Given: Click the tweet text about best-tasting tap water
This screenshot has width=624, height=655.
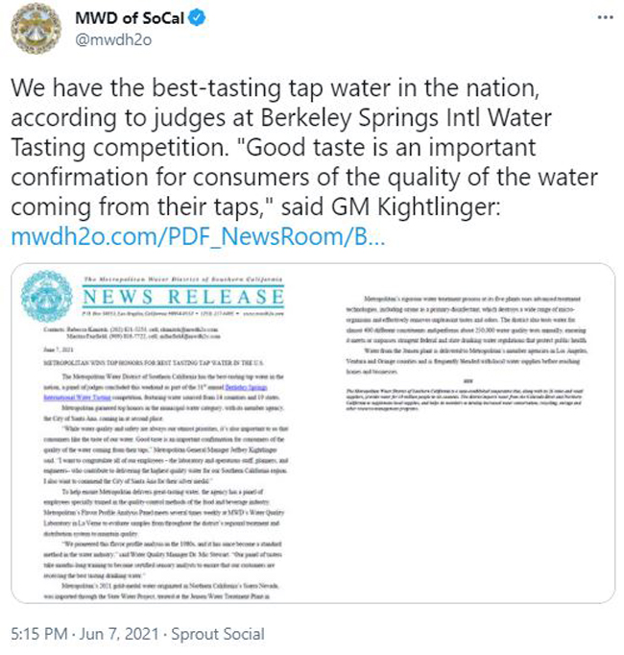Looking at the screenshot, I should pyautogui.click(x=304, y=147).
